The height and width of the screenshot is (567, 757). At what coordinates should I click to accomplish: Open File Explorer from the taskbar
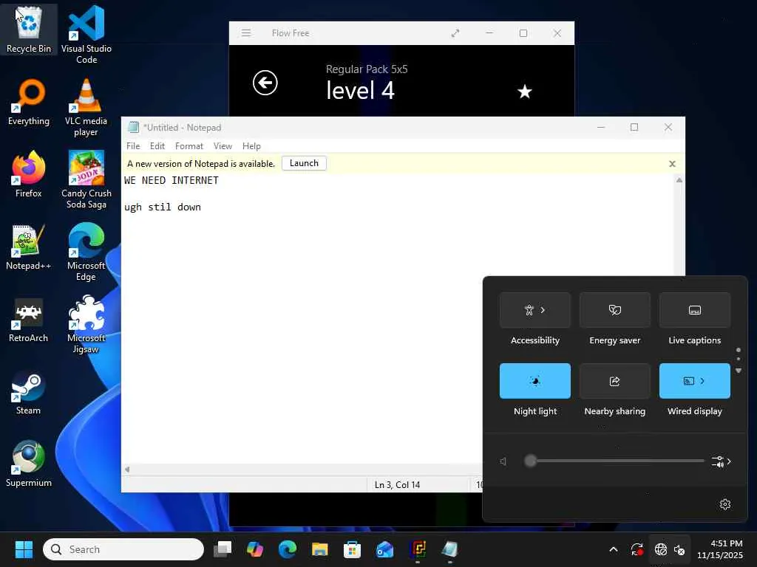[319, 549]
